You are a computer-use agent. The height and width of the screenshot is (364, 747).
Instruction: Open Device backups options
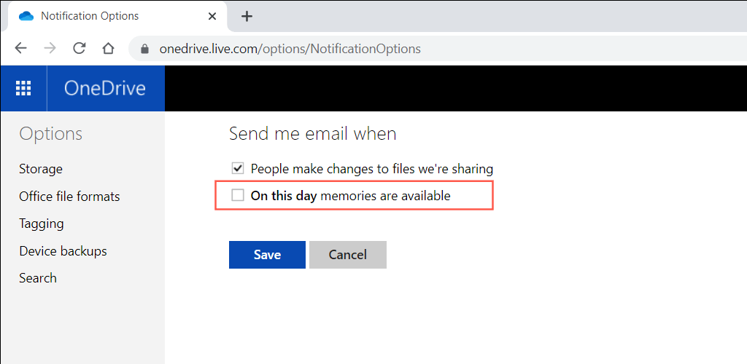click(63, 251)
